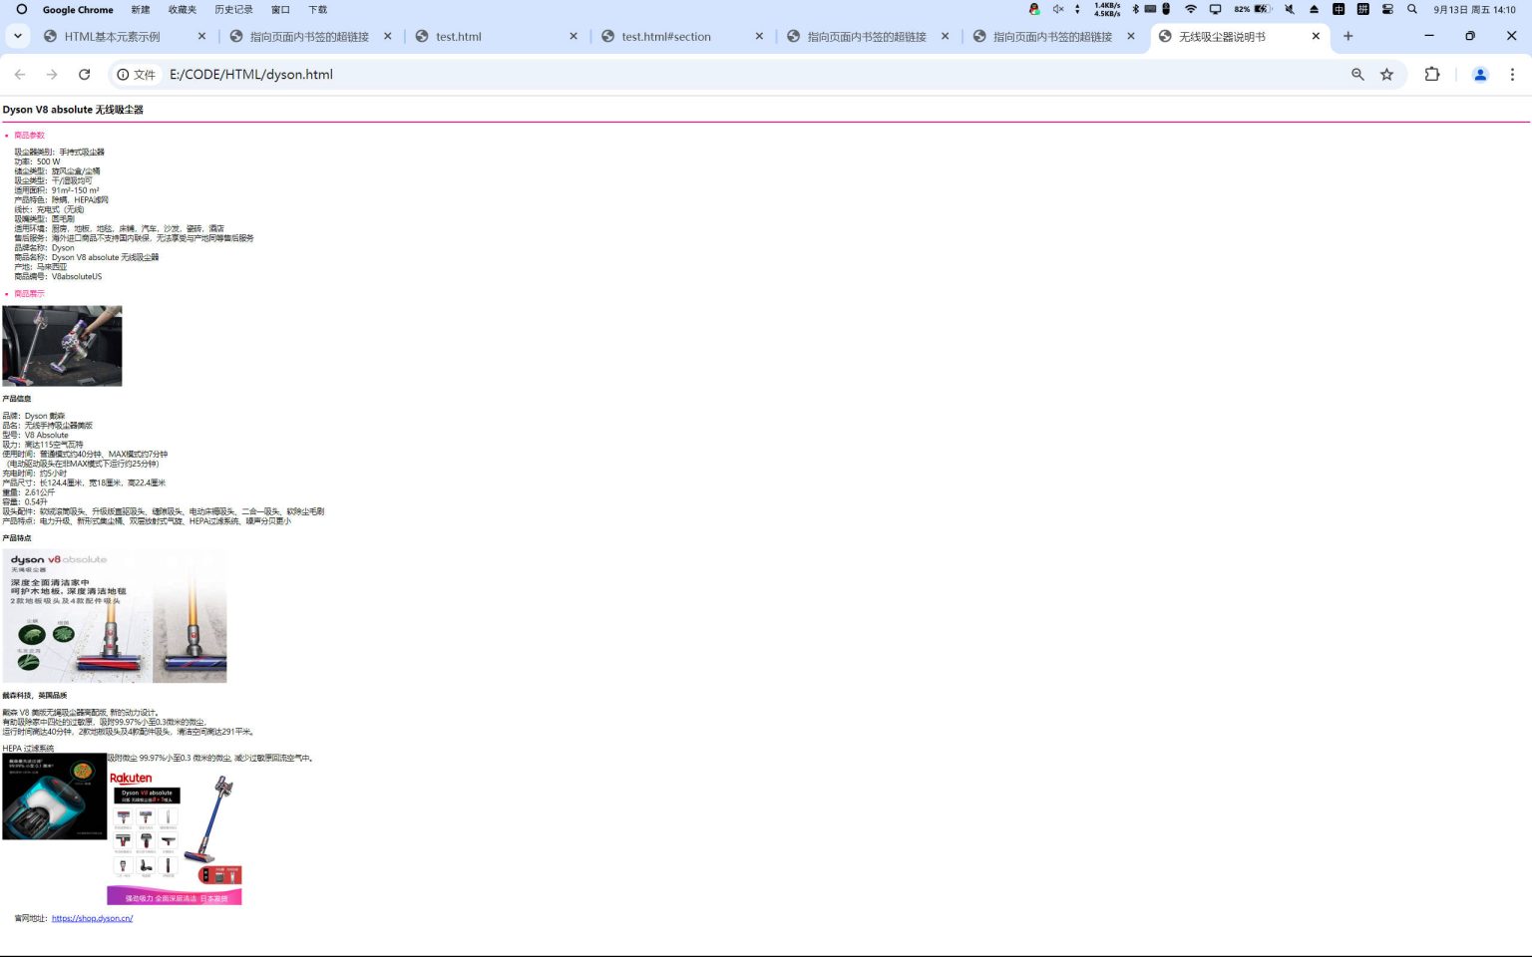Open the Bluetooth status icon
The width and height of the screenshot is (1532, 957).
1135,9
